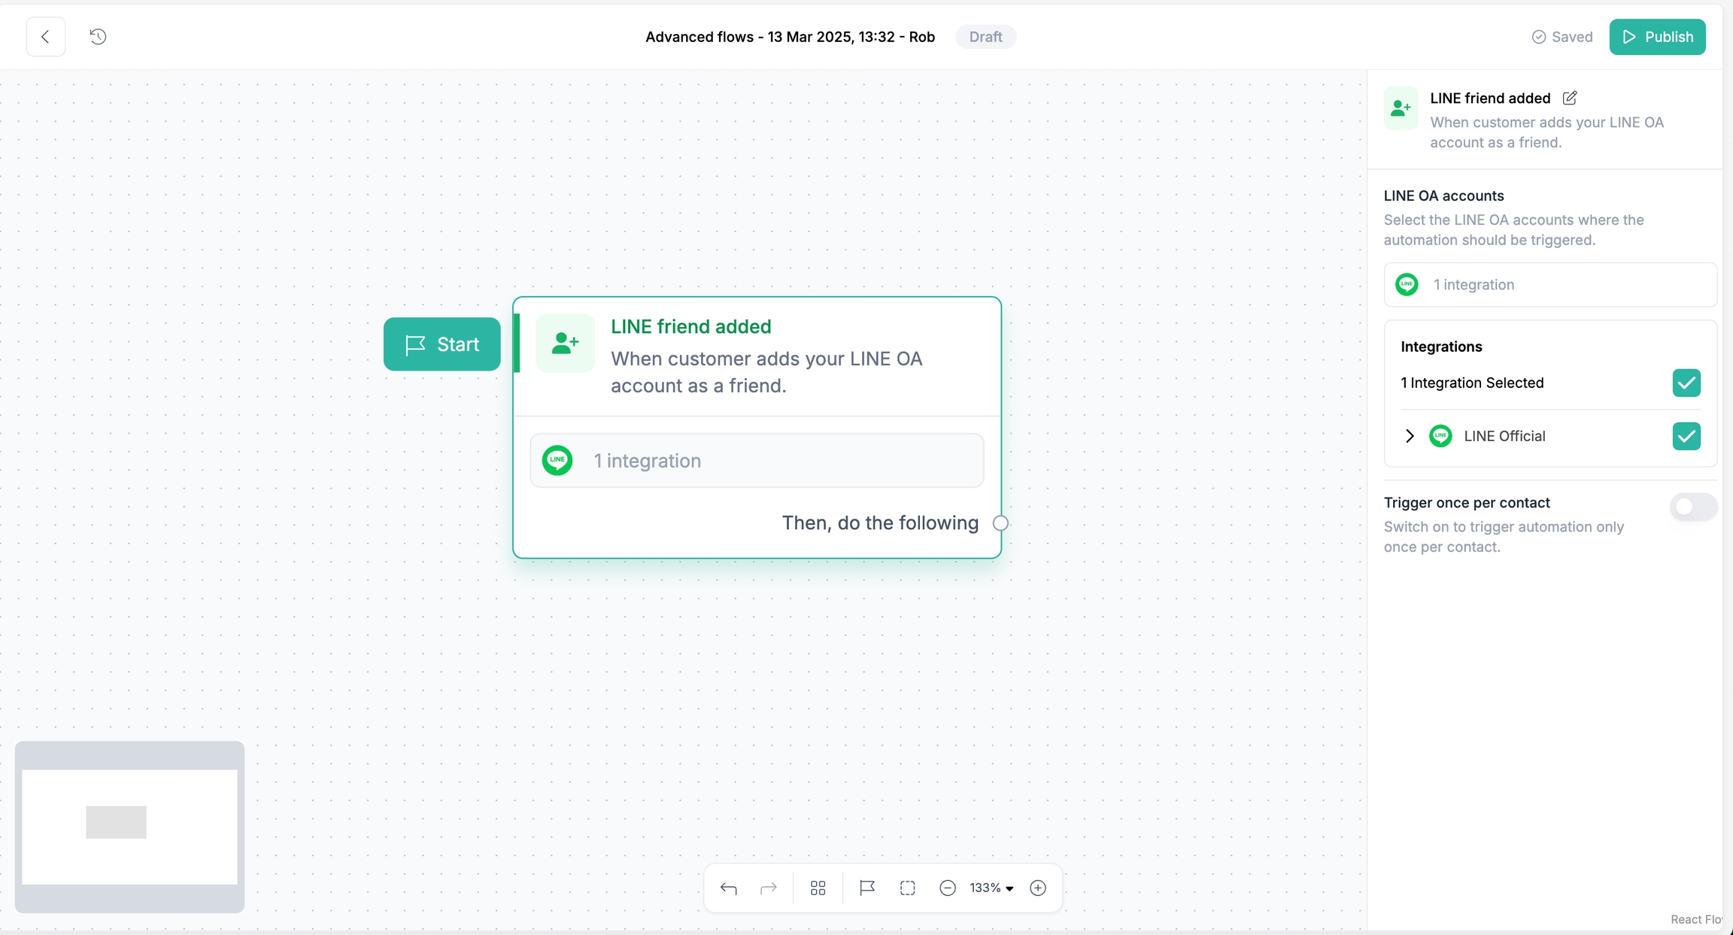Viewport: 1733px width, 935px height.
Task: Click the Then, do the following connector handle
Action: coord(1000,523)
